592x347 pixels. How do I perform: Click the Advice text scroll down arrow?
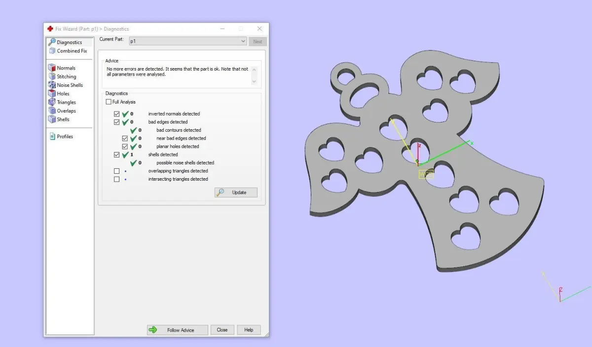point(254,81)
